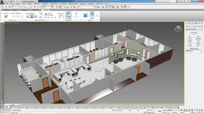
Task: Toggle the Angle Snap icon
Action: (x=67, y=7)
